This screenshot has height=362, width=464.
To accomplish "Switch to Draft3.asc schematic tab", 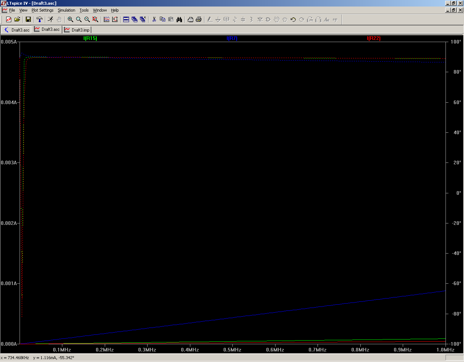I will coord(17,30).
